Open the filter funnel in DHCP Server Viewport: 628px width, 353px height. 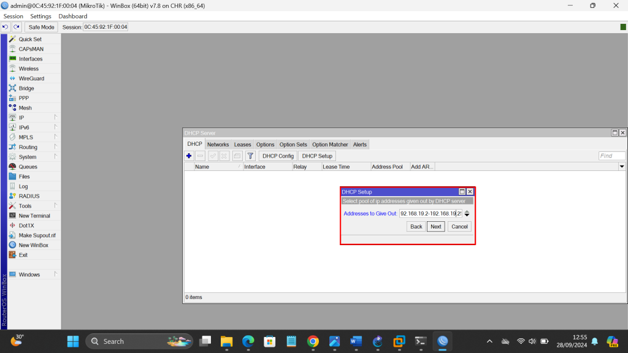[250, 156]
